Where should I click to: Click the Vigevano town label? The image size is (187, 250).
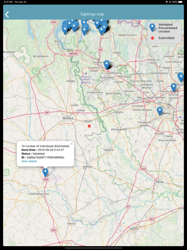click(109, 150)
